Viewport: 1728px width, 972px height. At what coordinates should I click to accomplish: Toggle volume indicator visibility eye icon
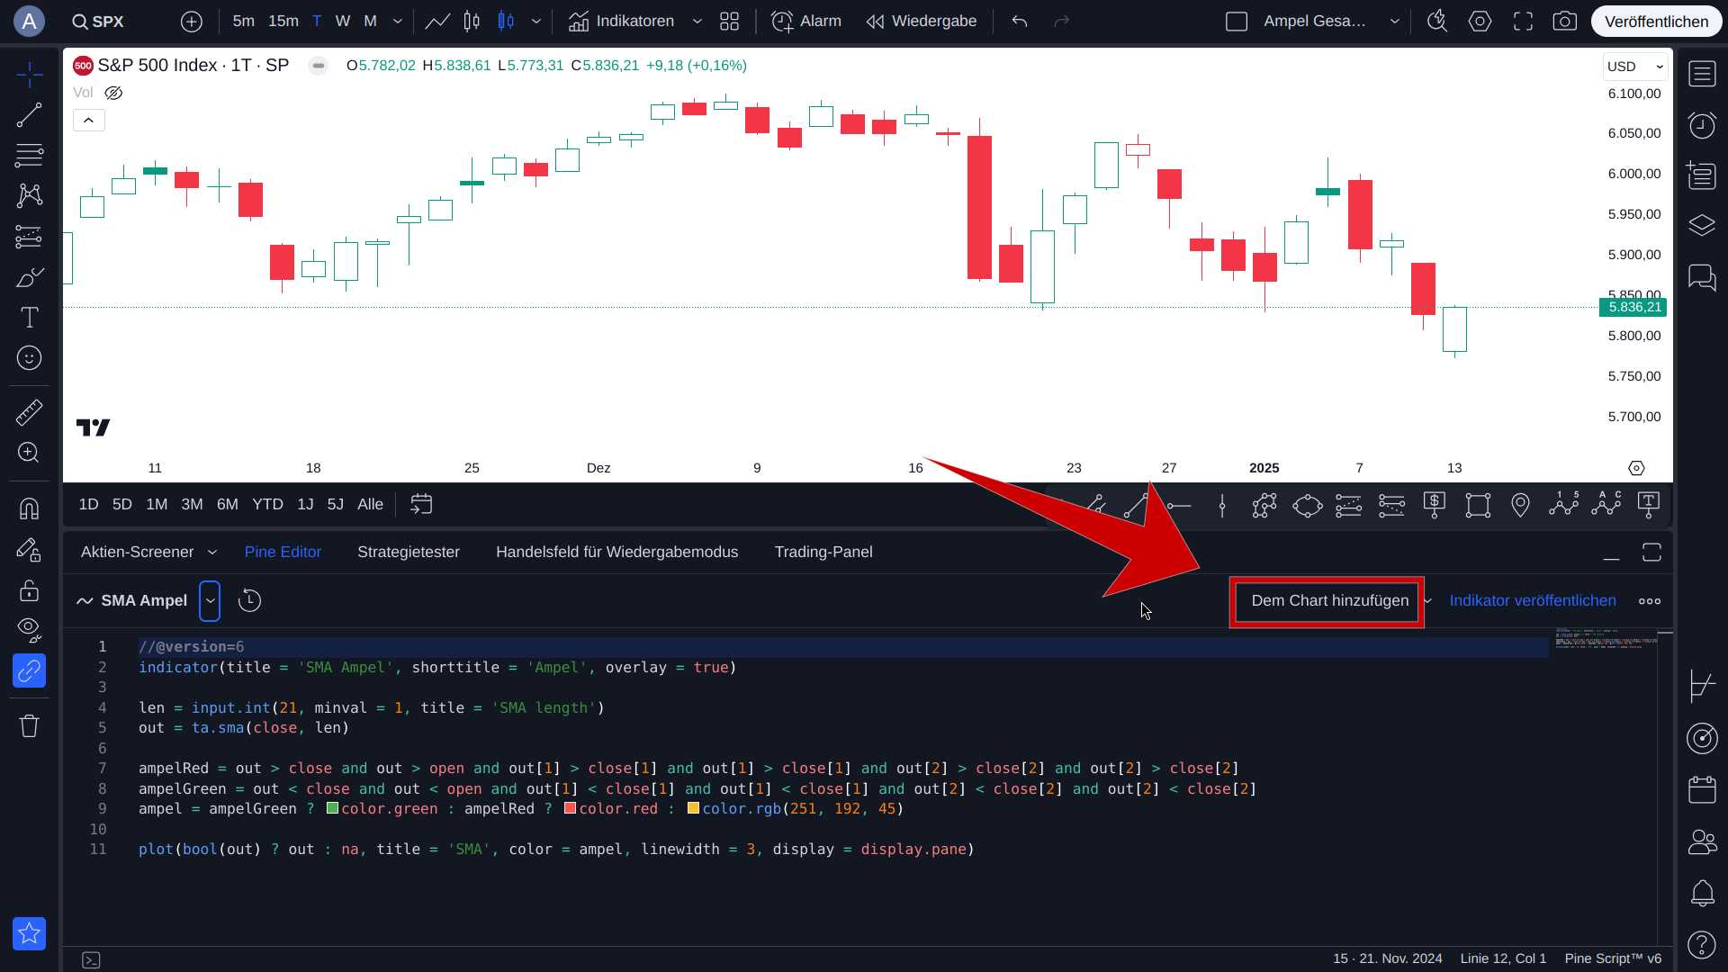point(113,93)
